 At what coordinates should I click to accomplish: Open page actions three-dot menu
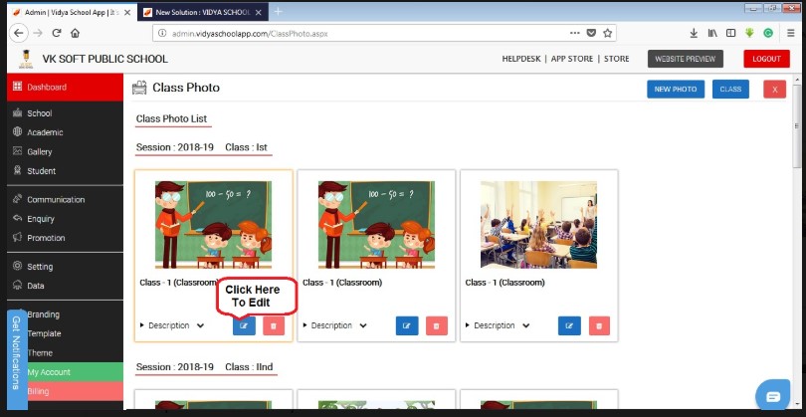pyautogui.click(x=575, y=33)
